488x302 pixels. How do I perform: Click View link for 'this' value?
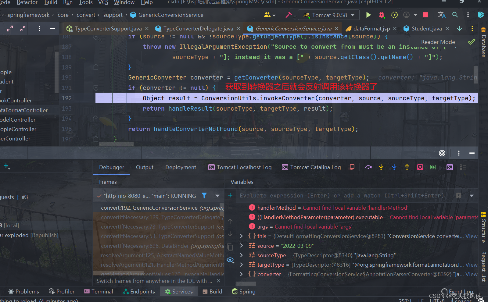click(x=471, y=236)
